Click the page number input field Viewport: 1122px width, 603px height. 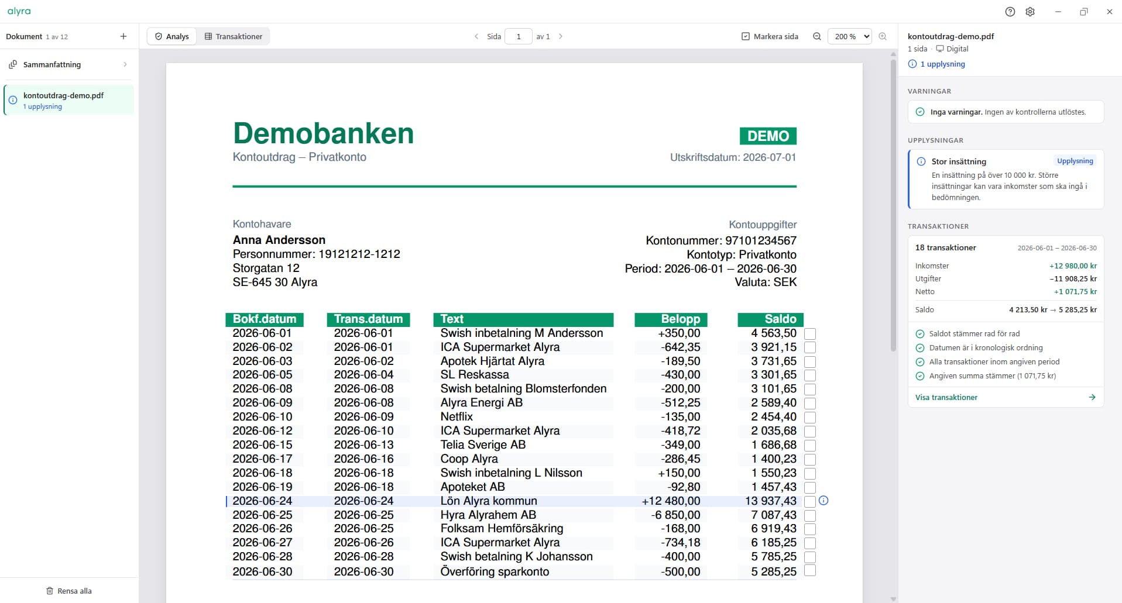point(519,36)
